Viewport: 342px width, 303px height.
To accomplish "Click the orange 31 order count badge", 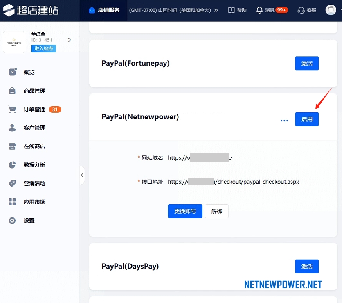I will pos(55,109).
